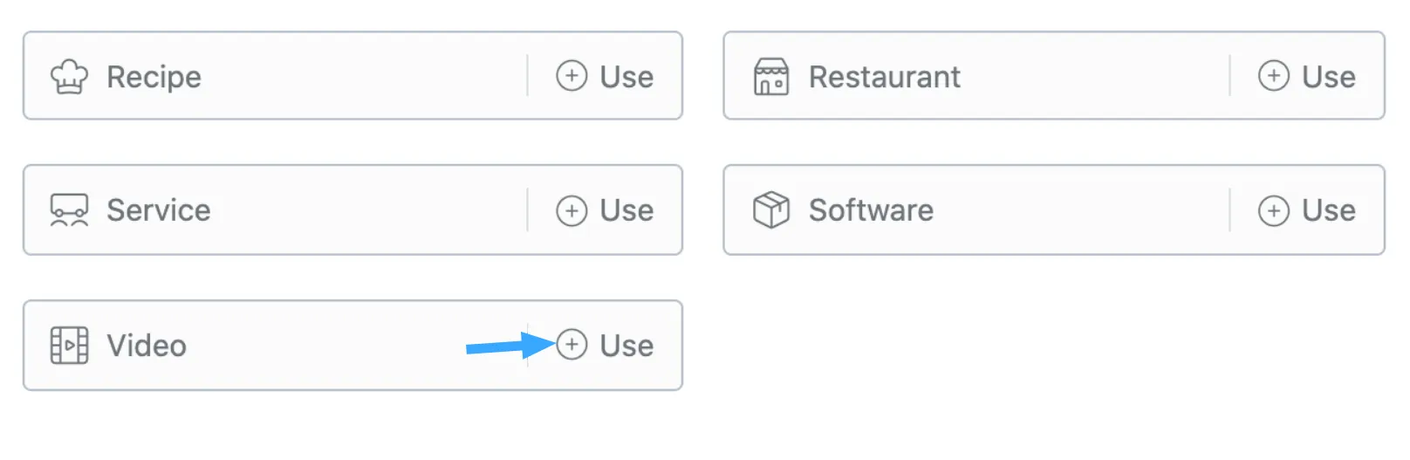
Task: Click the Use text for Recipe schema
Action: [626, 77]
